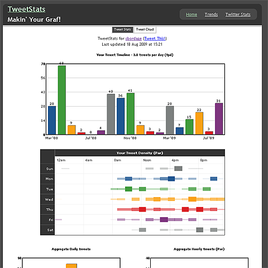Click the 12am column header
This screenshot has width=268, height=268.
click(61, 160)
